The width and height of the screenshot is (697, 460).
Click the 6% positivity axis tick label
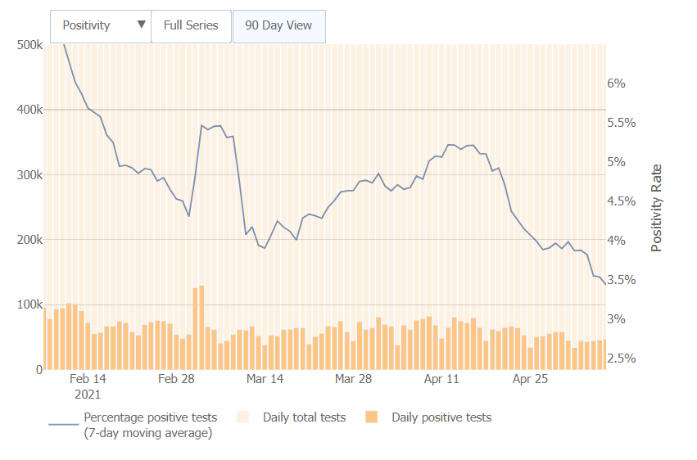point(616,83)
